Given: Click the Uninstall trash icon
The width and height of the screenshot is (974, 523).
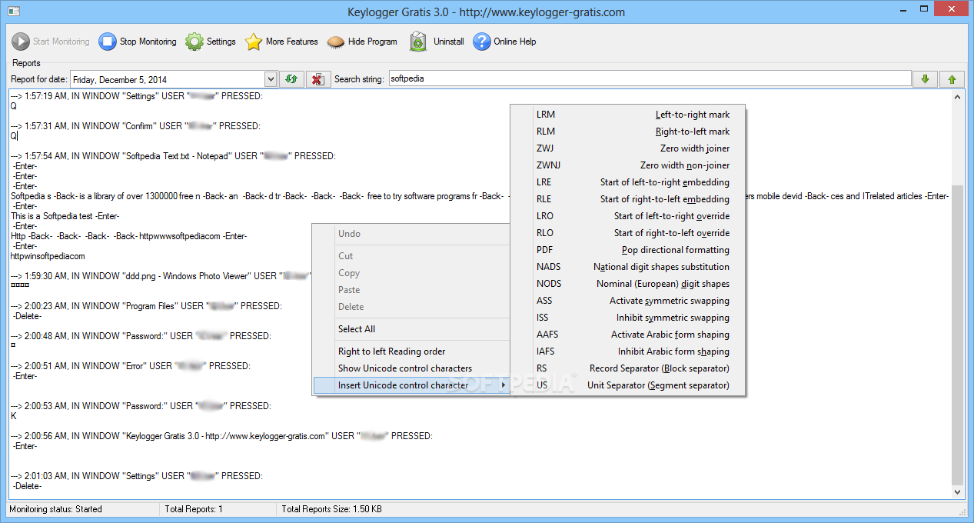Looking at the screenshot, I should [418, 42].
